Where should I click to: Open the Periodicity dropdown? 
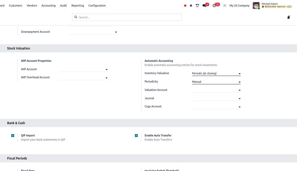point(216,82)
